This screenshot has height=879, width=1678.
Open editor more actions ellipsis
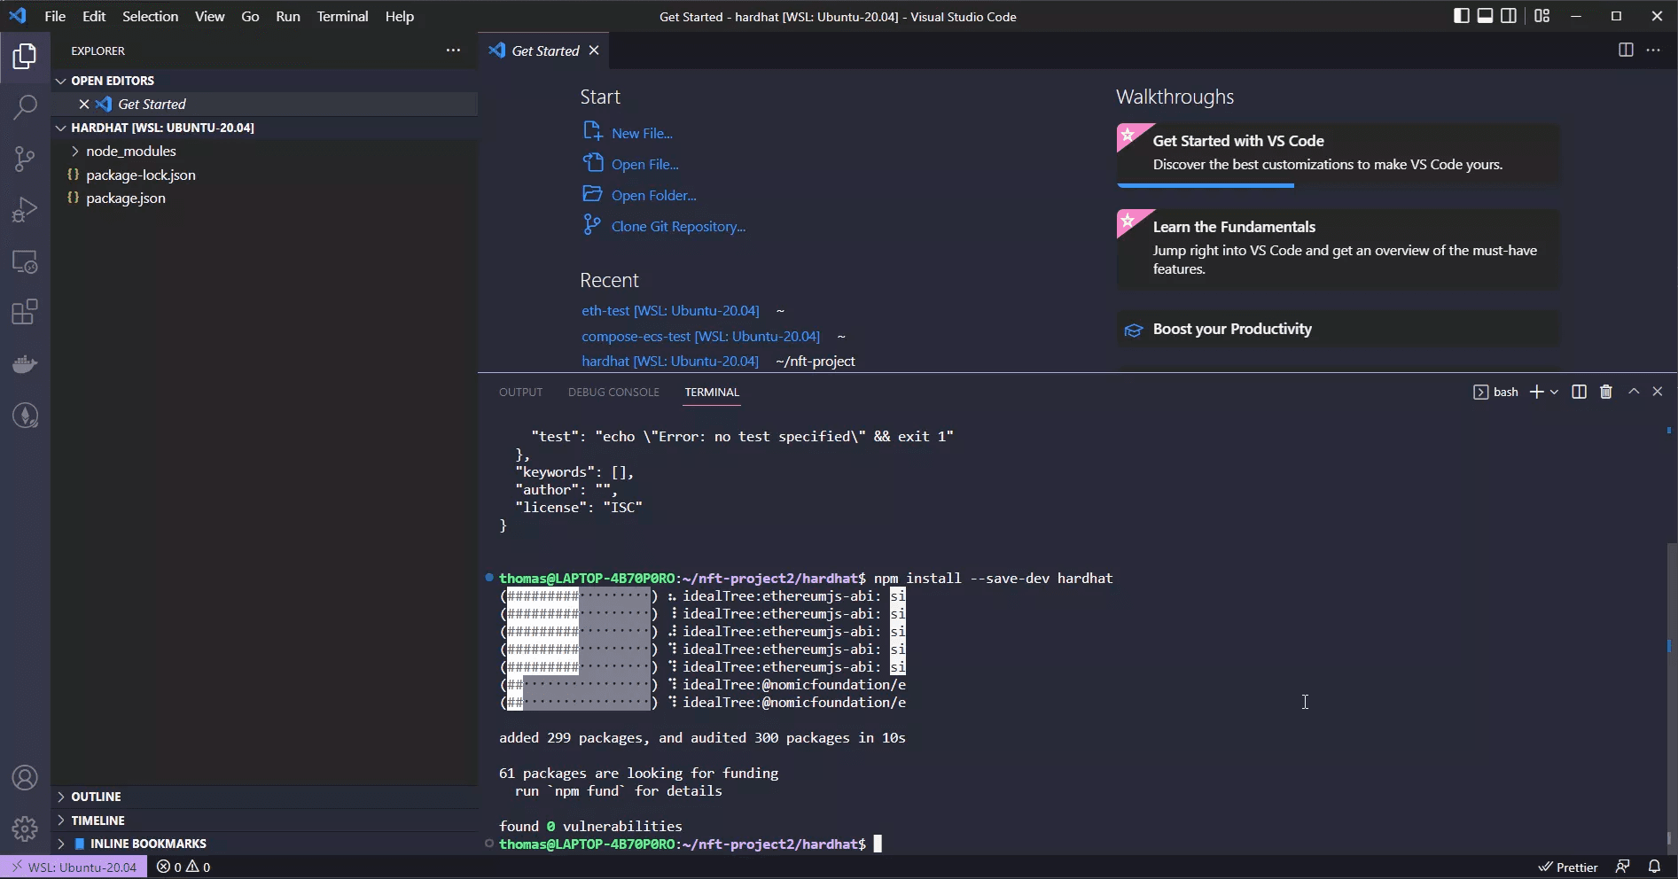[x=1653, y=51]
